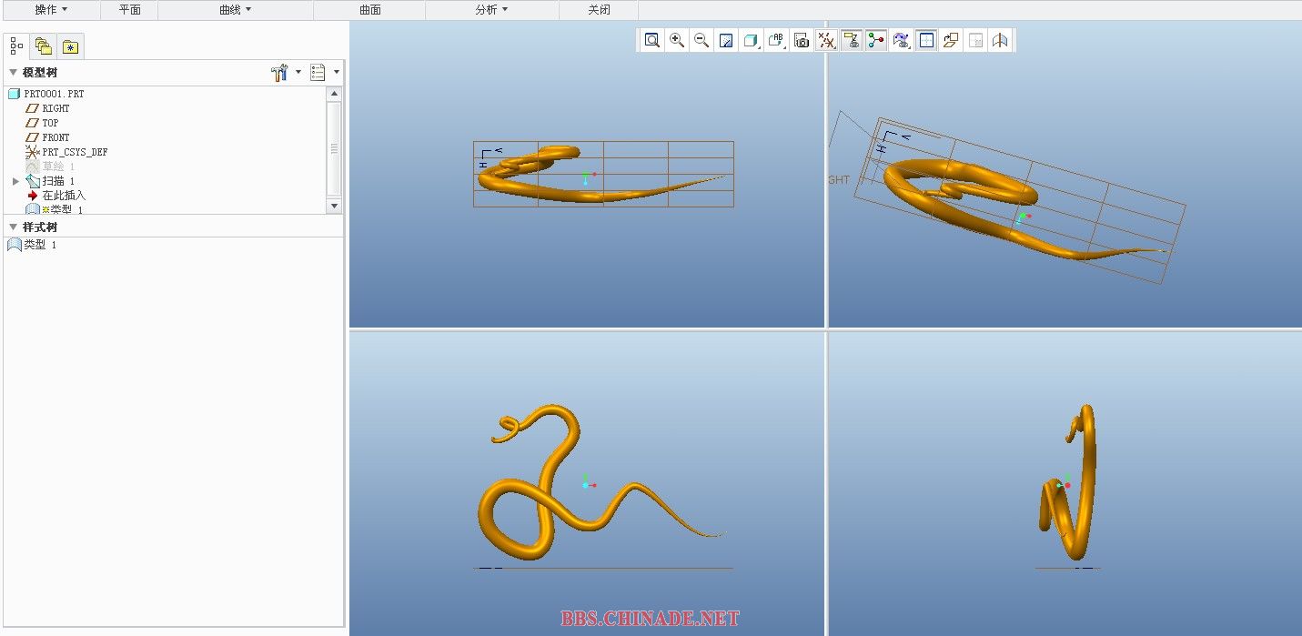
Task: Click the mirror view icon at toolbar end
Action: click(1000, 40)
